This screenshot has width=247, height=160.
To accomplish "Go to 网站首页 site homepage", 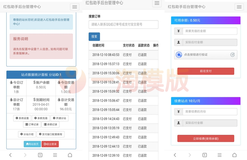I will tap(32, 144).
